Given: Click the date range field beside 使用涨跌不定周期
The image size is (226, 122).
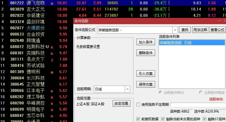Looking at the screenshot, I should [198, 104].
